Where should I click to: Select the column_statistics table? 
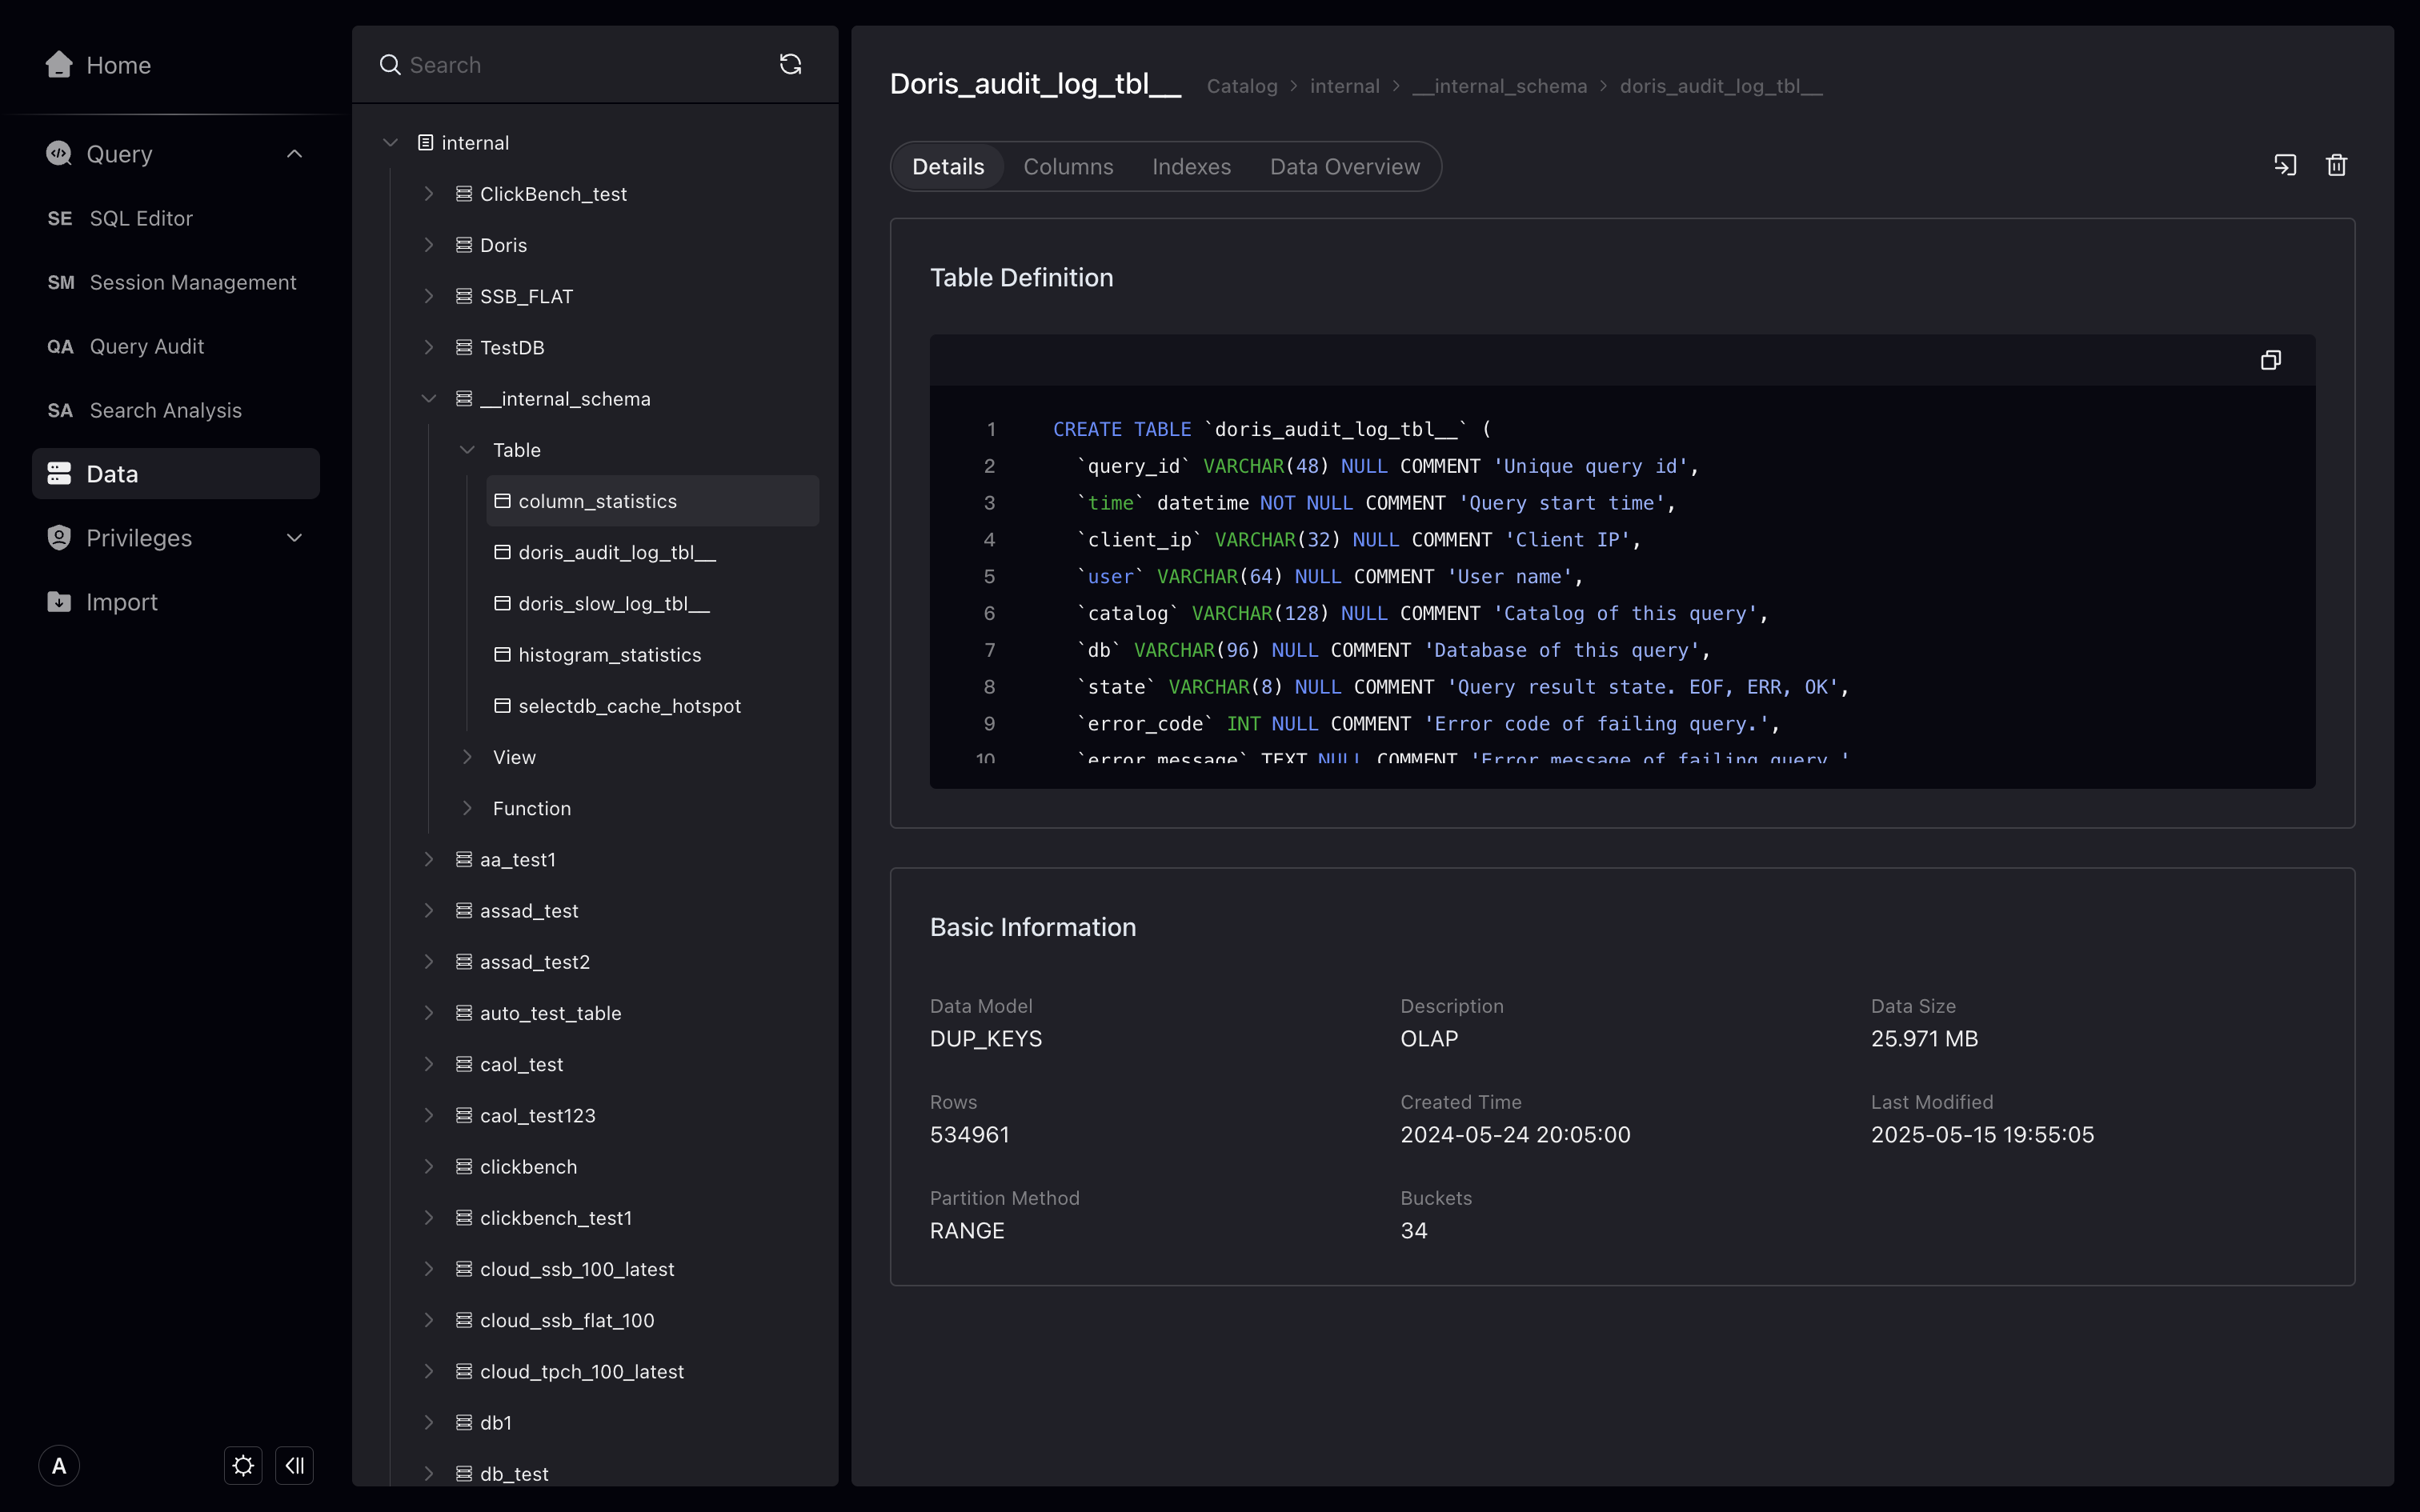point(652,501)
